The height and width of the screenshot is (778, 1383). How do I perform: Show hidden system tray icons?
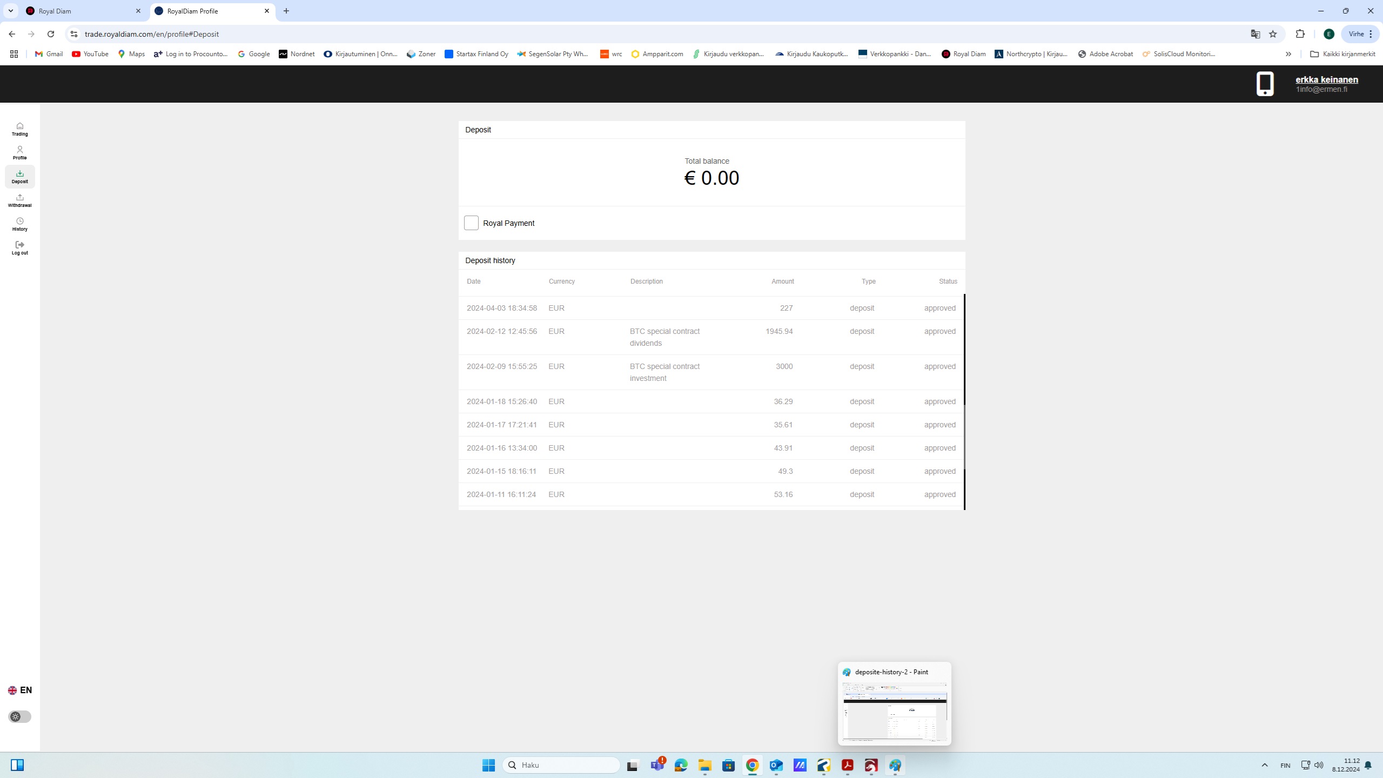(x=1264, y=765)
